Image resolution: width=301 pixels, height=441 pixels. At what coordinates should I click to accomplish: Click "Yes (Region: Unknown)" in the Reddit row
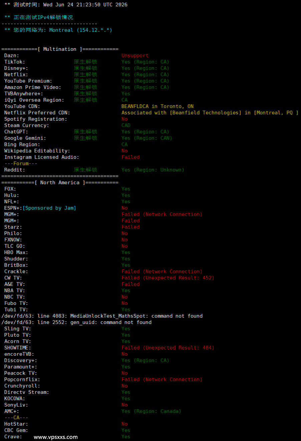coord(153,170)
